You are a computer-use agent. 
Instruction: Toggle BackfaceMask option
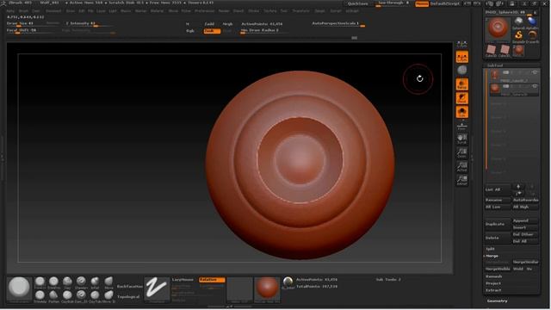(129, 287)
